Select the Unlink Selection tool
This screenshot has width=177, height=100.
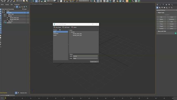tap(11, 1)
